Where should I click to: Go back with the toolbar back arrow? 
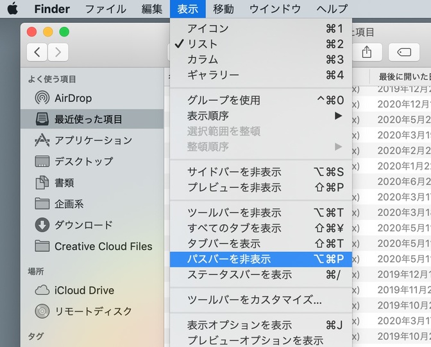(37, 52)
